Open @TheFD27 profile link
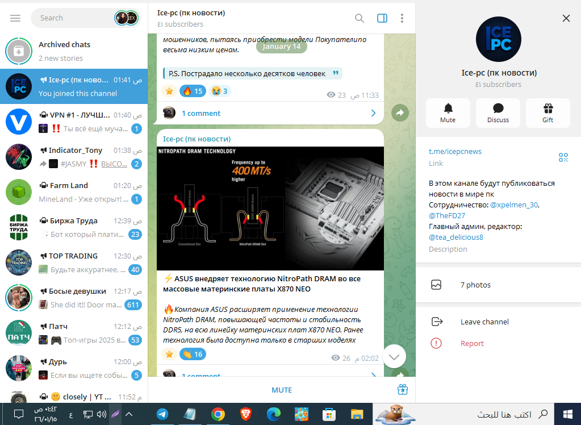Viewport: 581px width, 425px height. (x=447, y=215)
